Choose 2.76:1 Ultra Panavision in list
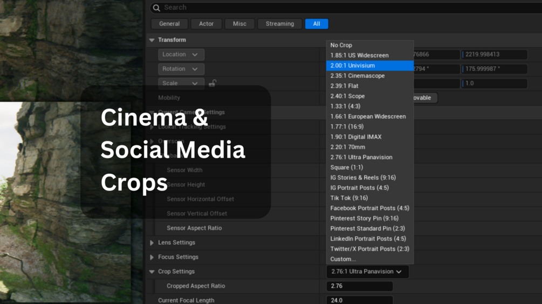 [370, 157]
